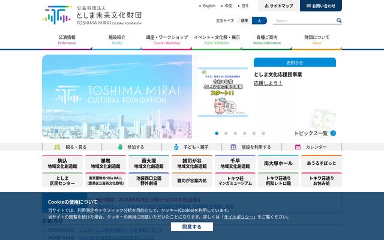Viewport: 384px width, 240px height.
Task: Open the 講座・ワークショップ menu
Action: 167,40
